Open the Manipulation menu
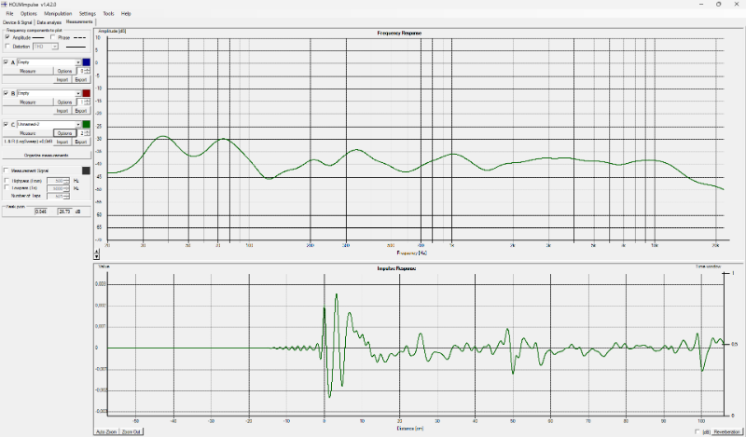The image size is (746, 437). pos(58,13)
